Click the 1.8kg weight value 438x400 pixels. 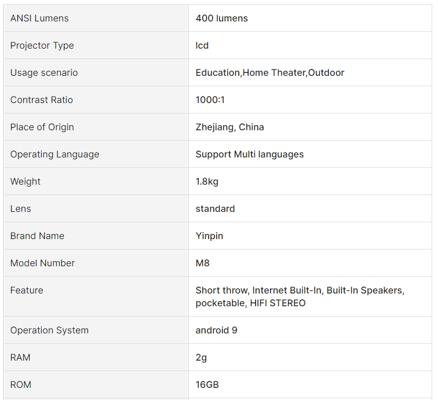pos(207,181)
